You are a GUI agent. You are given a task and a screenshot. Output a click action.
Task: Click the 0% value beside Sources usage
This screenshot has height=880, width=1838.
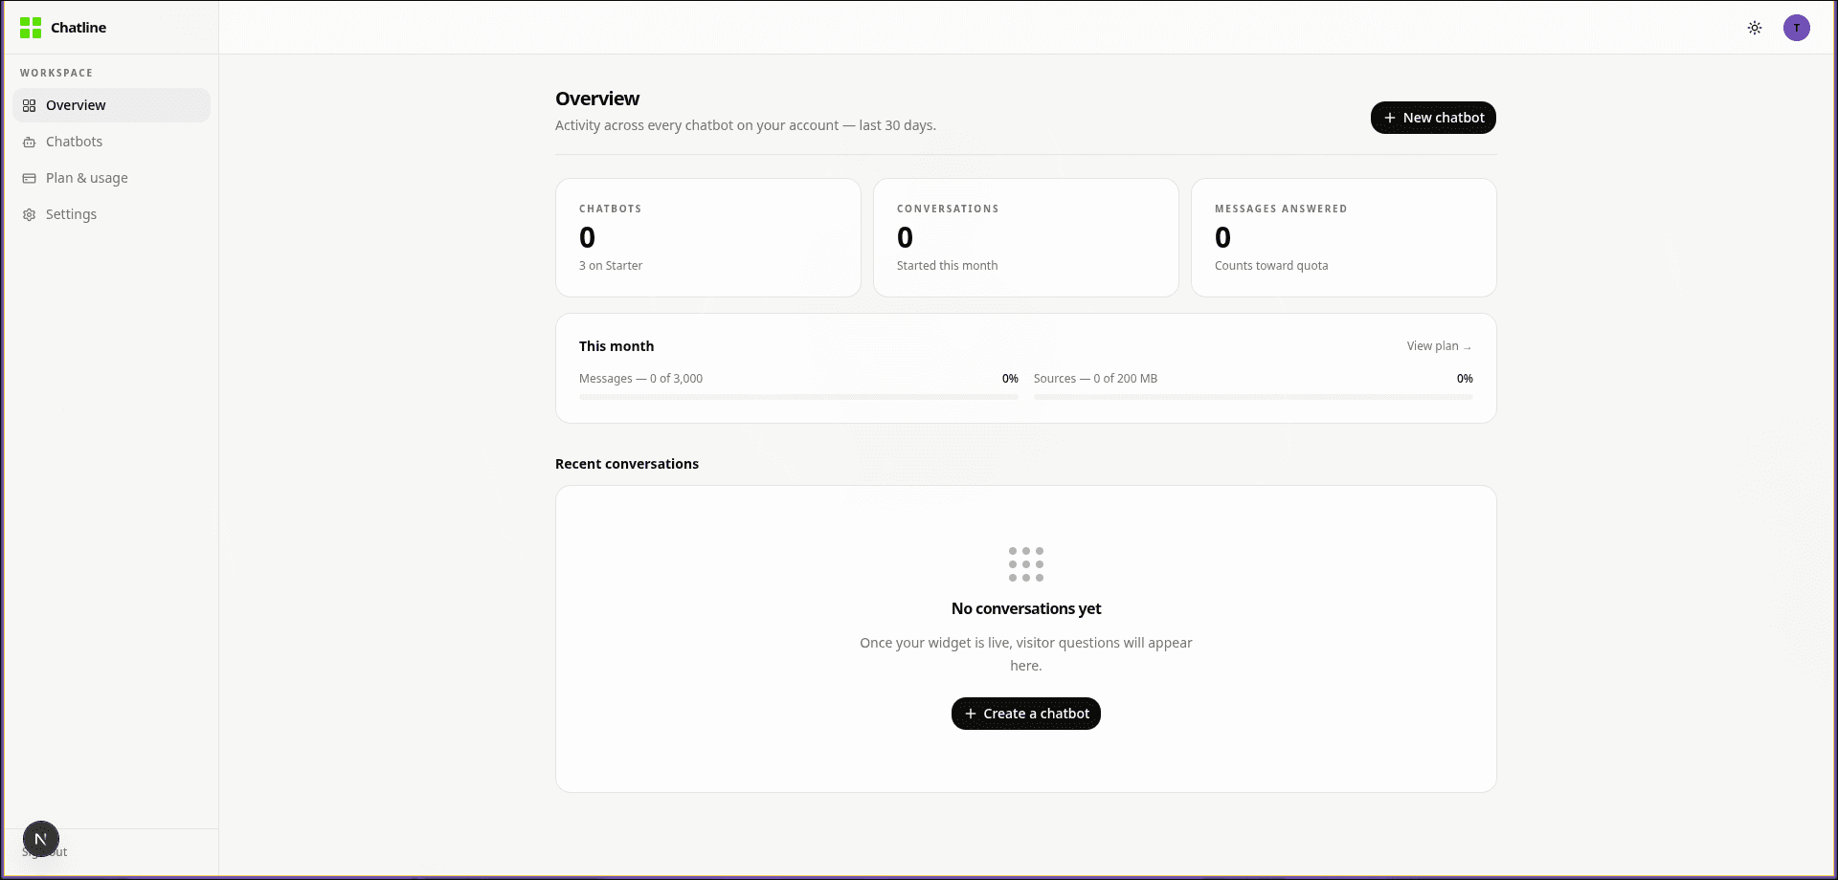[1465, 379]
